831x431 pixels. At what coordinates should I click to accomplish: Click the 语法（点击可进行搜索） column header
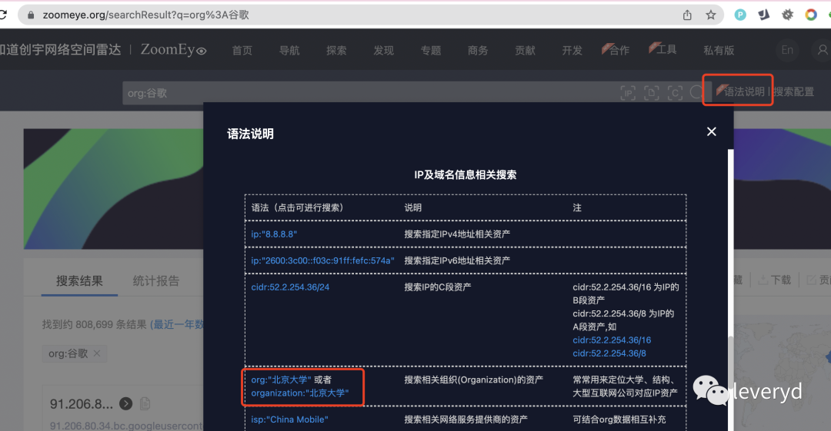(297, 207)
